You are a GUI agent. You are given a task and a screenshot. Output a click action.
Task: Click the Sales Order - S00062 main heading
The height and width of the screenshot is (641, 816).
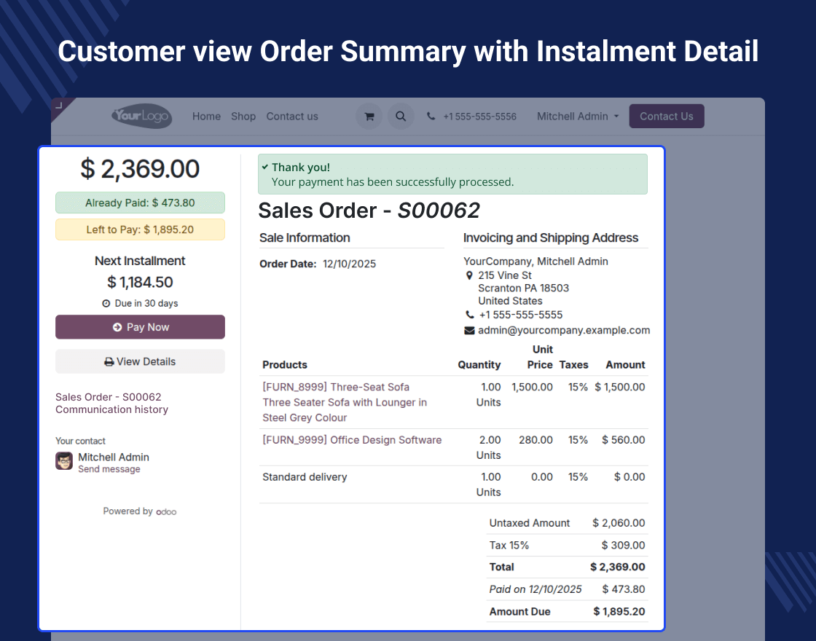point(369,211)
